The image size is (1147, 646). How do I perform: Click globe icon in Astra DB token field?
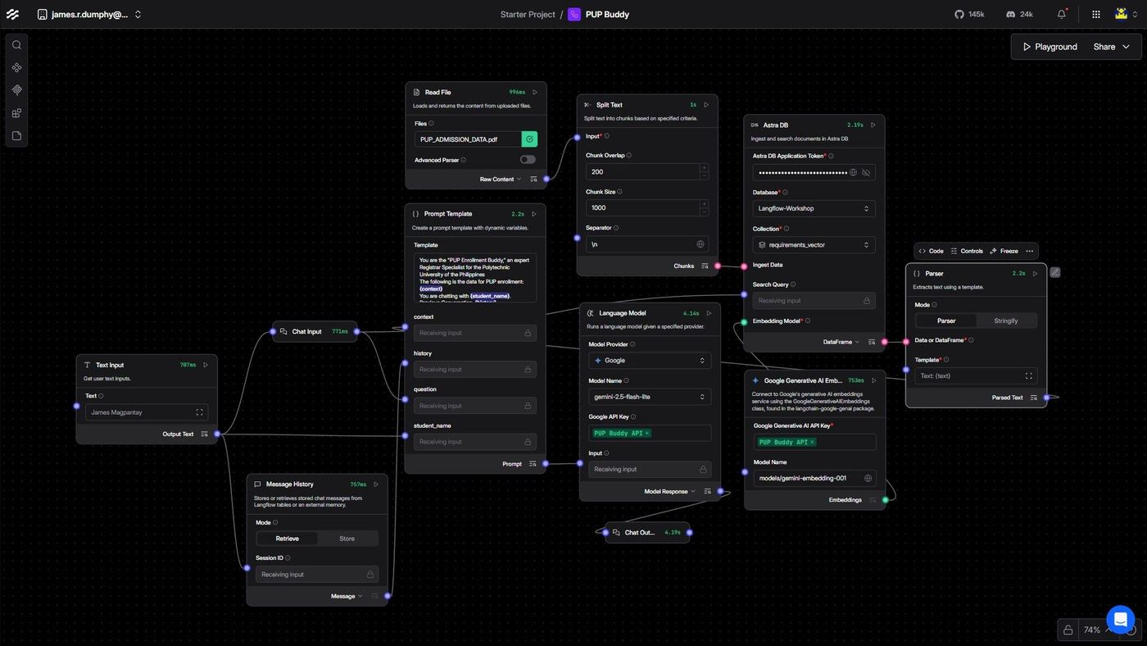pos(853,172)
